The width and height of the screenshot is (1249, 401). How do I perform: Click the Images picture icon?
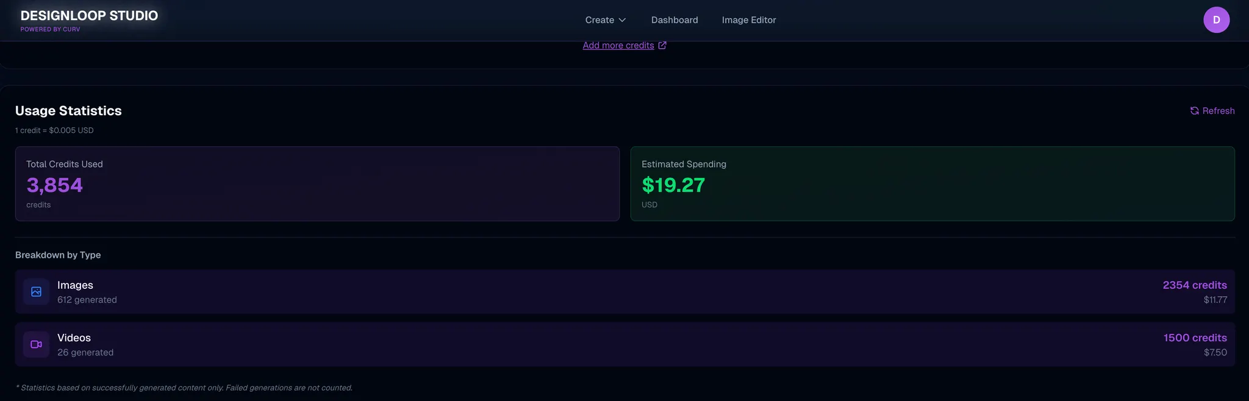coord(37,292)
